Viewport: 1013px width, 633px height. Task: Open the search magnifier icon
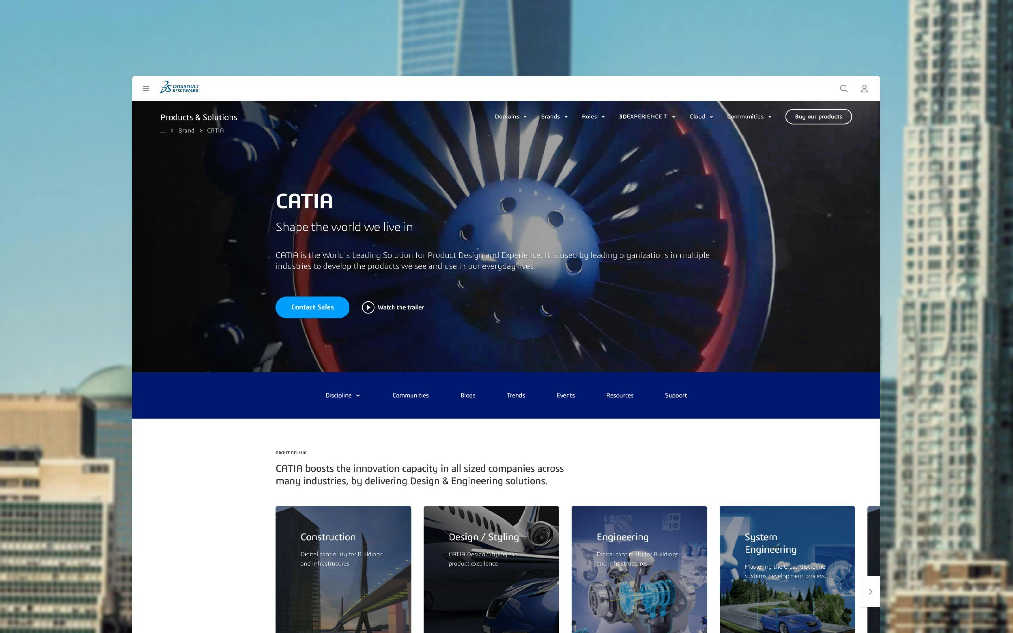844,89
